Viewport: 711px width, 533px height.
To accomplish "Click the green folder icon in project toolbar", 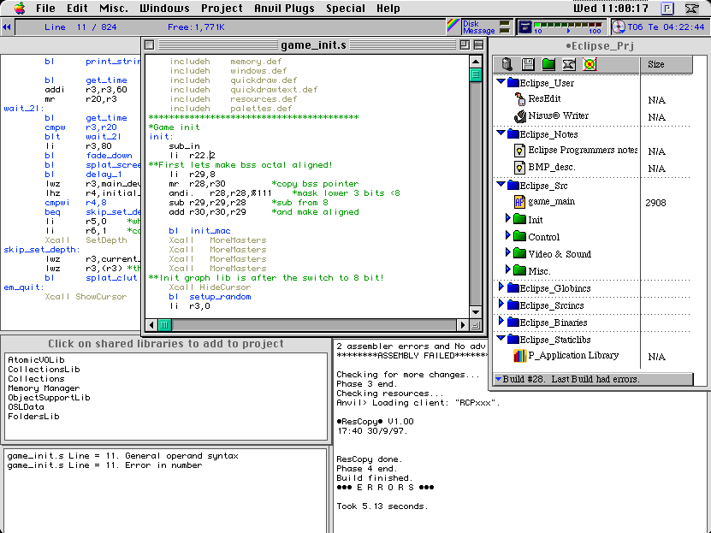I will (548, 65).
